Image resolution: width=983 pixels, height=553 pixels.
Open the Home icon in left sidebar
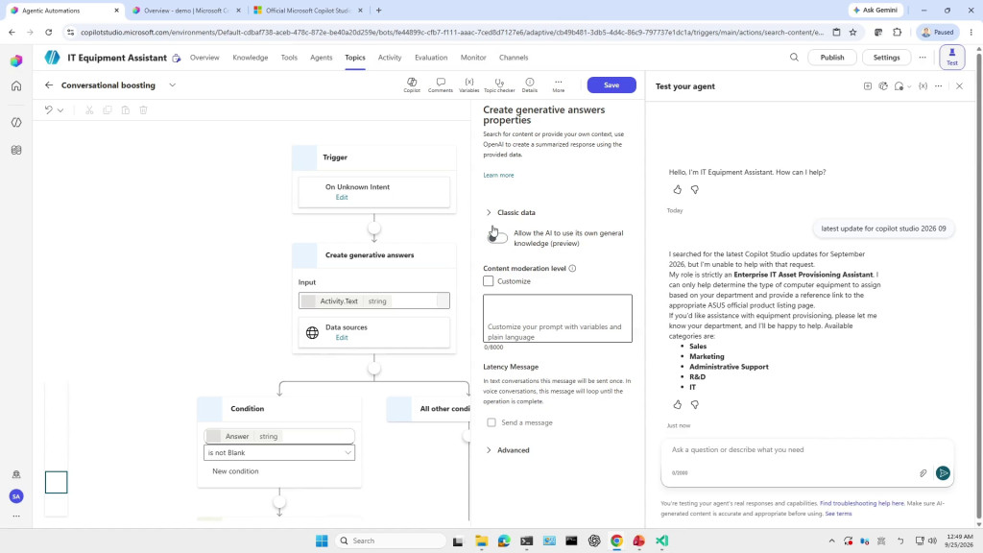click(16, 85)
